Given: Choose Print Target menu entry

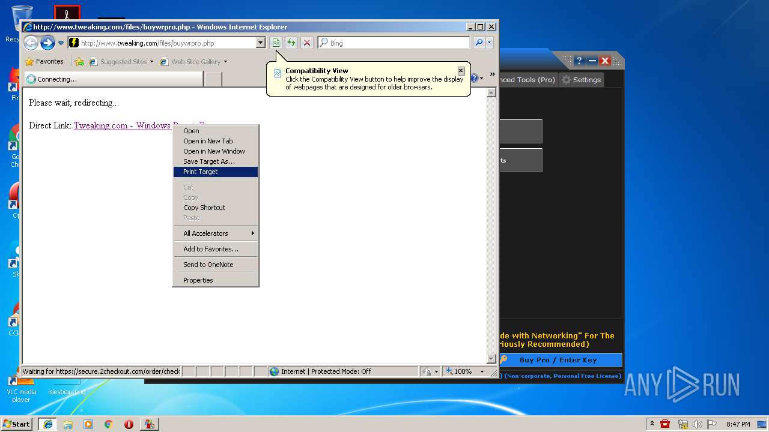Looking at the screenshot, I should click(x=216, y=172).
